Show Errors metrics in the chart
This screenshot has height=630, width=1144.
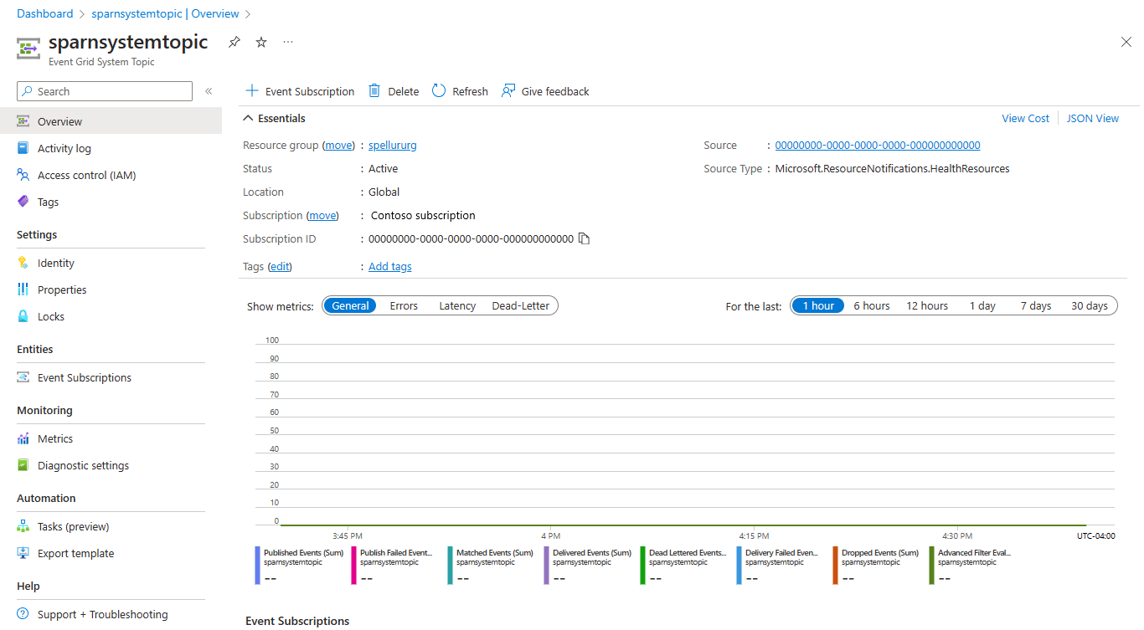coord(404,306)
